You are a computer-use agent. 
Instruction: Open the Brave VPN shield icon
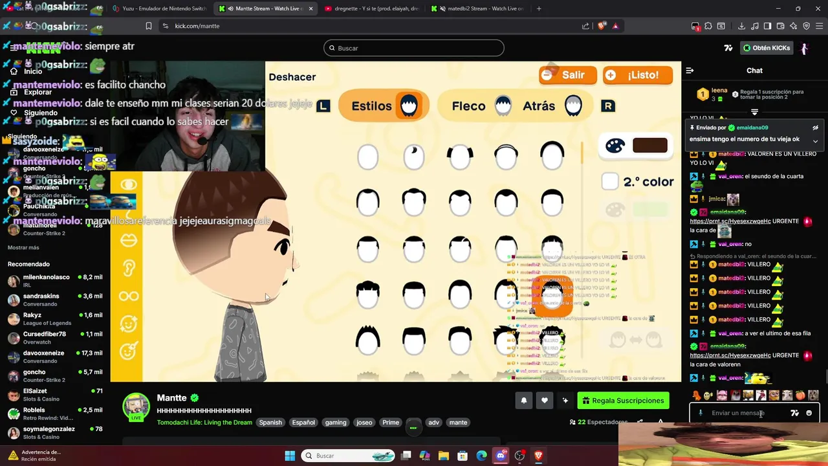[806, 26]
